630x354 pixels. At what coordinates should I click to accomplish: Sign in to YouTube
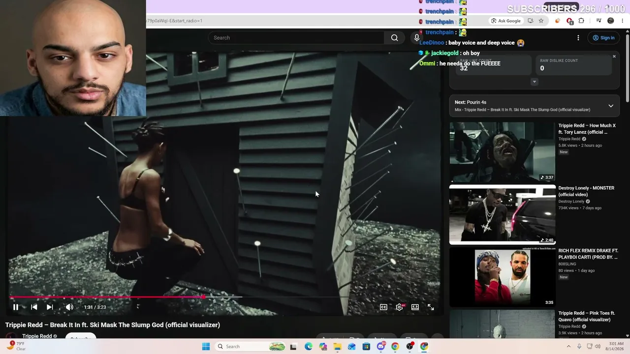click(x=603, y=38)
